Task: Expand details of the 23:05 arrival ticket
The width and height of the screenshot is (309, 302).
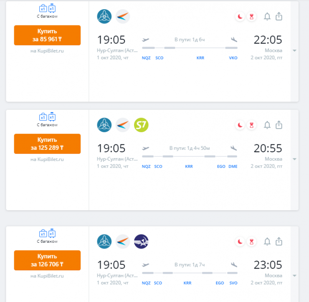Action: click(294, 276)
